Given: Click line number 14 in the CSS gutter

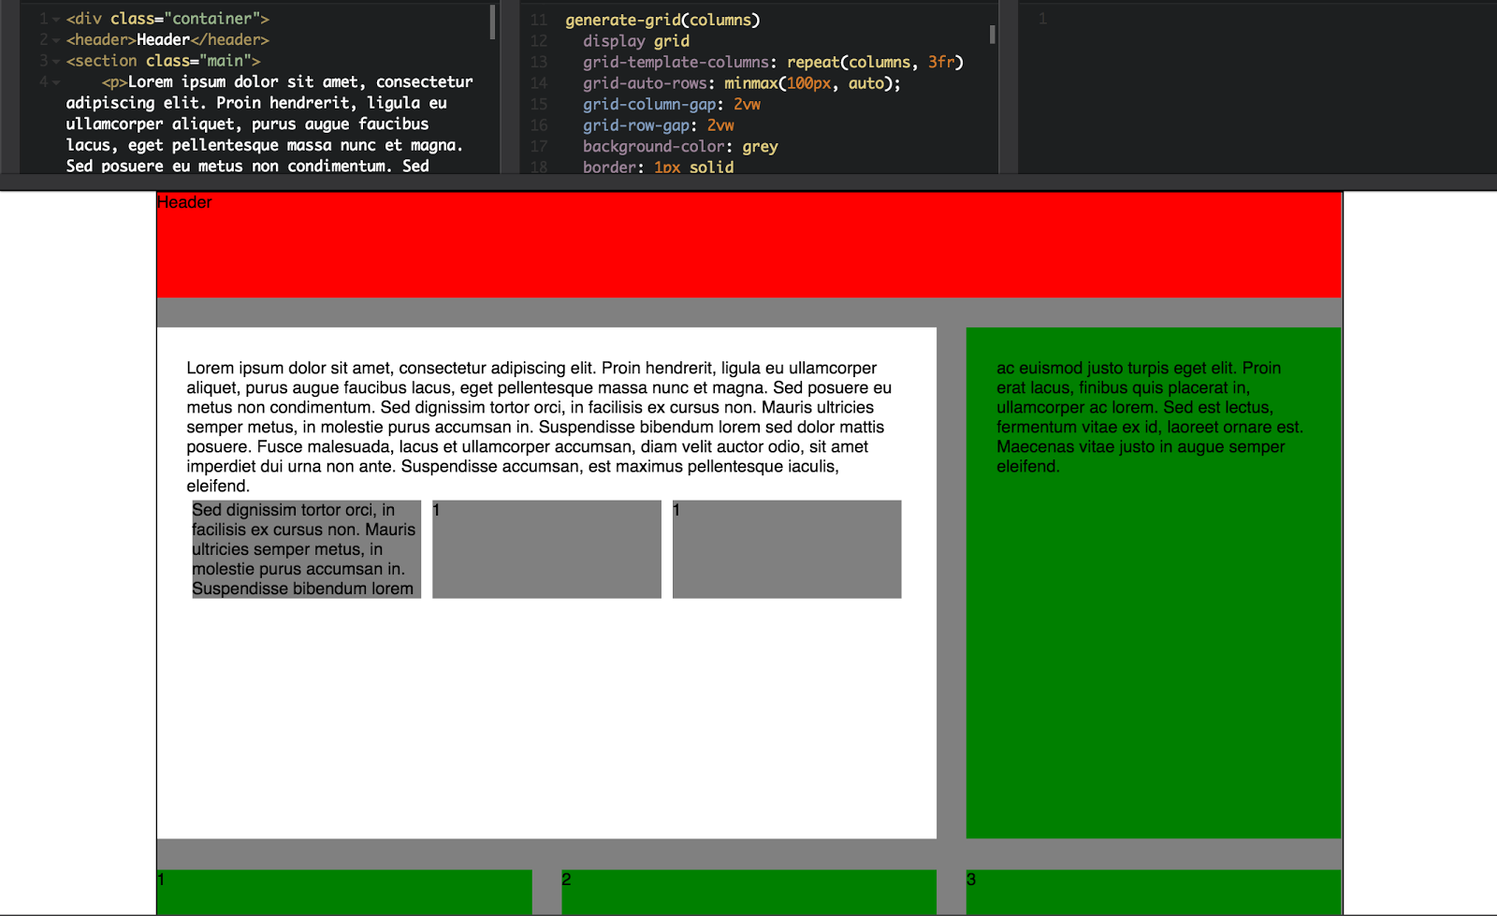Looking at the screenshot, I should [x=539, y=83].
